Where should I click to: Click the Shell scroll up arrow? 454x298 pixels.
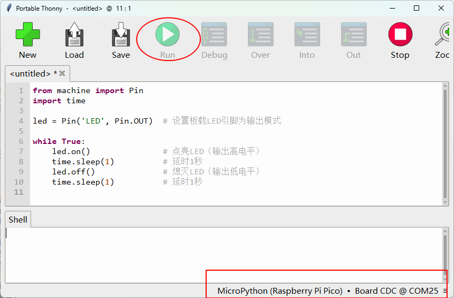click(445, 231)
